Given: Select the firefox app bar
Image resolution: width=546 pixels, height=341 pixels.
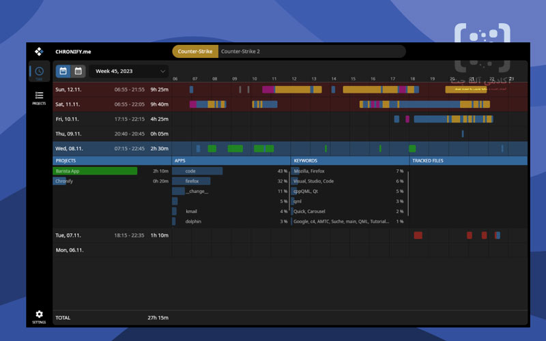Looking at the screenshot, I should click(x=191, y=181).
